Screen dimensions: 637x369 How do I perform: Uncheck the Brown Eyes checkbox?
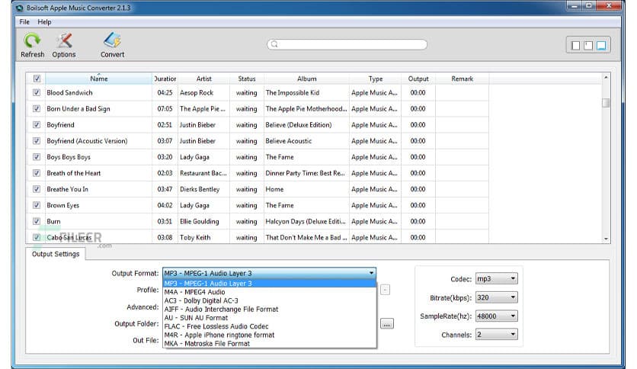pyautogui.click(x=37, y=205)
